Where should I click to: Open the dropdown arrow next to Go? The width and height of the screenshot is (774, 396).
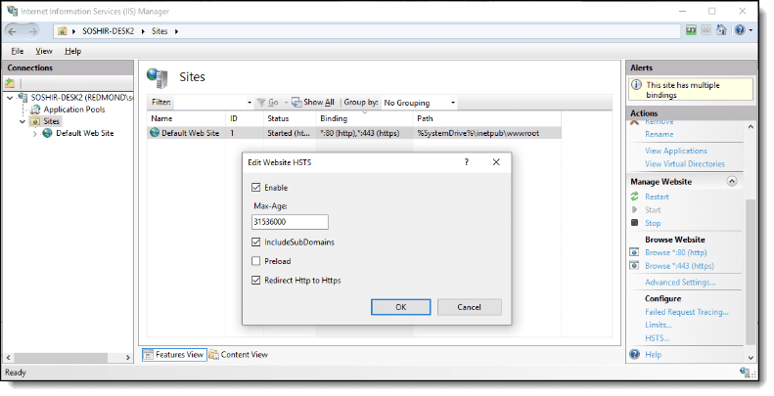tap(286, 103)
